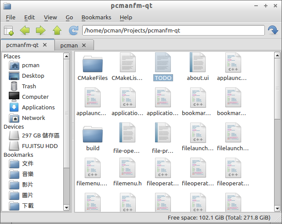
Task: Open the Bookmarks menu
Action: pyautogui.click(x=96, y=17)
